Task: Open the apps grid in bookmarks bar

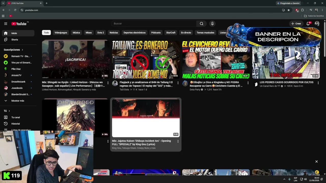Action: (x=3, y=16)
